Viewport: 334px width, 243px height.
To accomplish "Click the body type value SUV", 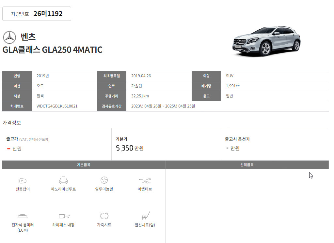I will (230, 76).
